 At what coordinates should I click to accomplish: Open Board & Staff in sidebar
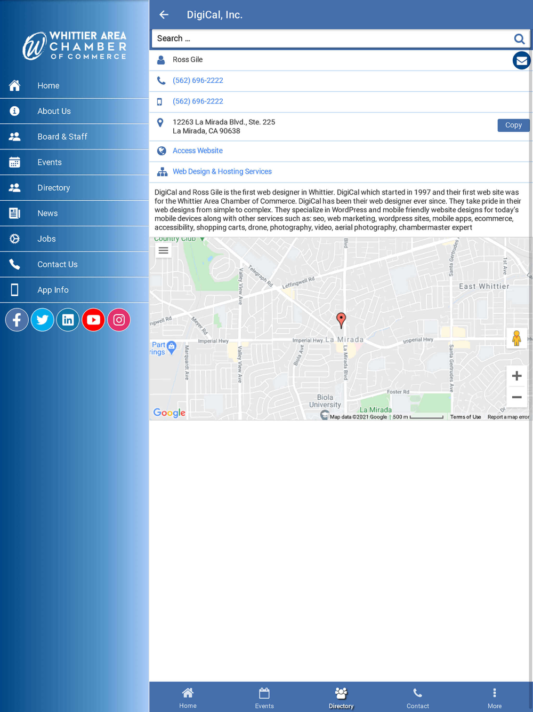75,137
